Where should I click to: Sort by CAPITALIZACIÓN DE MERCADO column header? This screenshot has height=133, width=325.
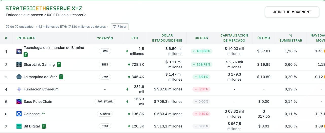point(234,38)
